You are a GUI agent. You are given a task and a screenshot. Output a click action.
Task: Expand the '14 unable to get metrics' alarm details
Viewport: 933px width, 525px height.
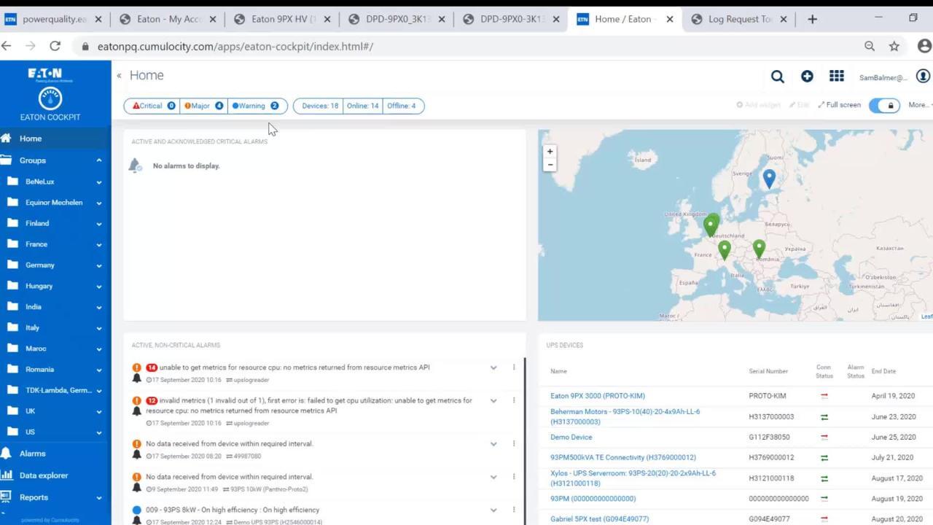tap(493, 367)
